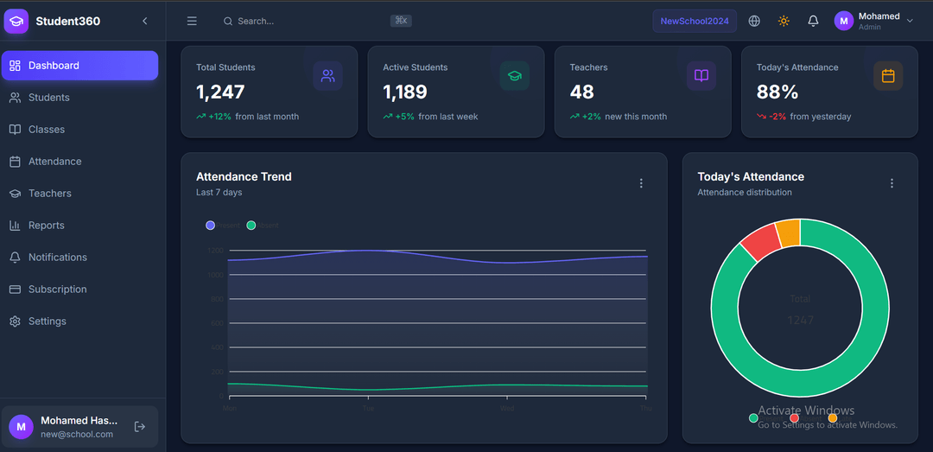The image size is (933, 452).
Task: Open the Attendance Trend three-dot options menu
Action: click(641, 183)
